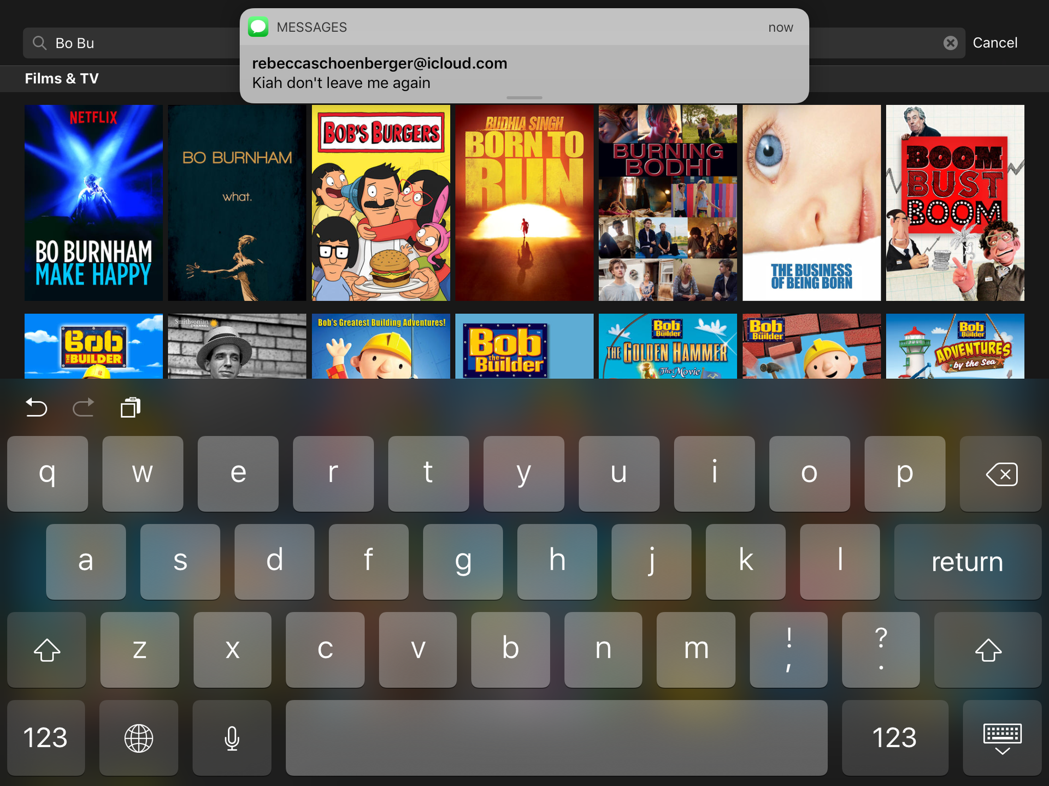Tap the t key
Screen dimensions: 1049x786
pyautogui.click(x=428, y=474)
